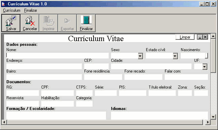This screenshot has width=218, height=130.
Task: Click into the Cidade input field
Action: [x=151, y=67]
